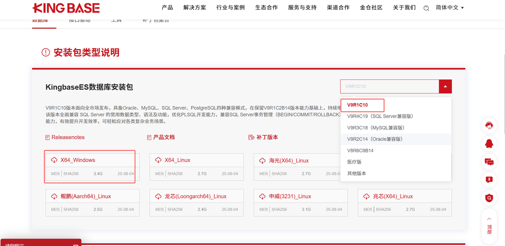The width and height of the screenshot is (505, 246).
Task: Click MD5 checksum under X64_Windows
Action: click(x=55, y=174)
